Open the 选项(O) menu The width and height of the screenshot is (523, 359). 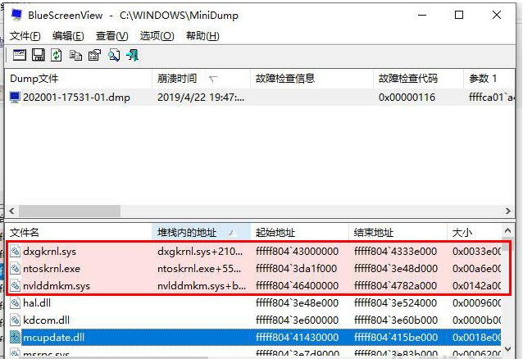[x=157, y=36]
